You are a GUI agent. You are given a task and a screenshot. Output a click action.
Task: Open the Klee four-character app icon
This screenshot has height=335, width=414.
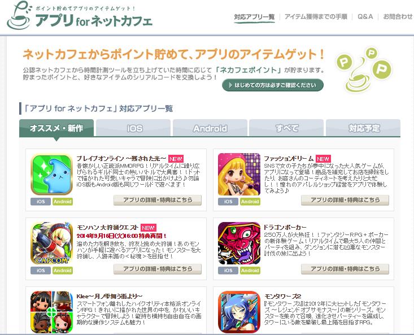[52, 312]
